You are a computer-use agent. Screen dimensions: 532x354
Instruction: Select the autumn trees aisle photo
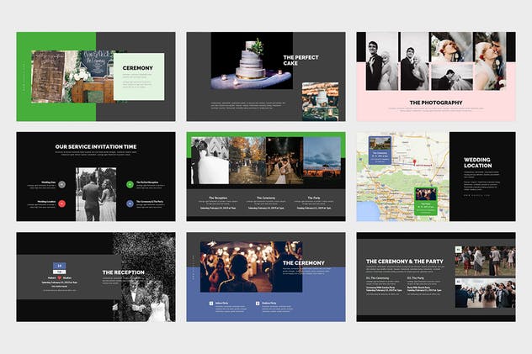click(247, 161)
